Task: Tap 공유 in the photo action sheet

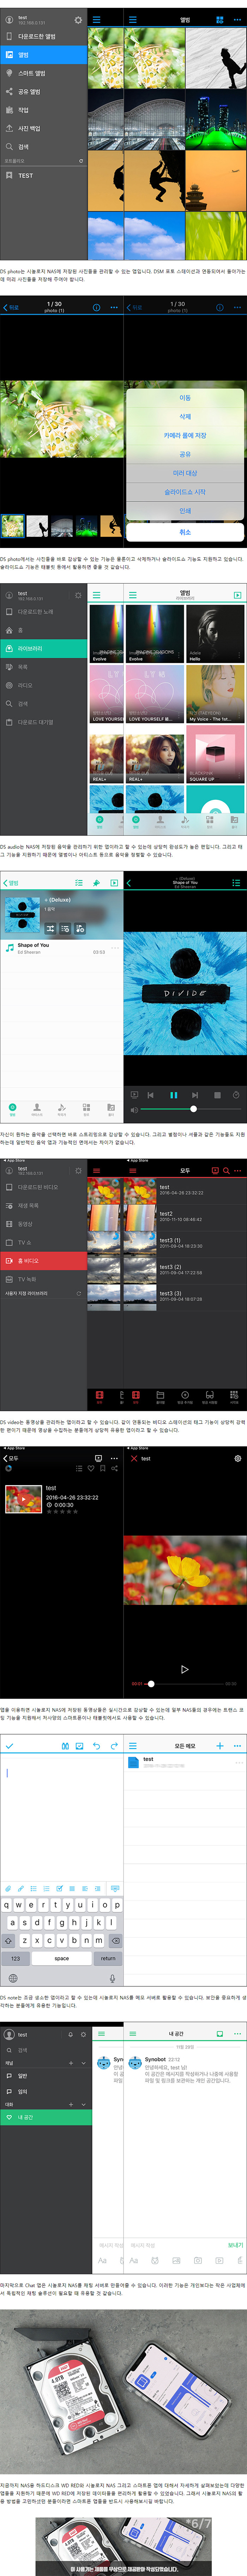Action: tap(185, 454)
